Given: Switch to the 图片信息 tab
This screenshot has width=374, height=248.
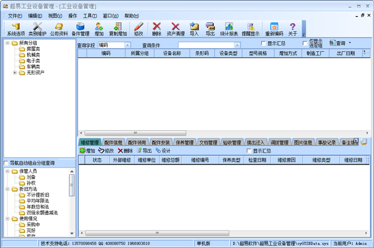Looking at the screenshot, I should 303,142.
